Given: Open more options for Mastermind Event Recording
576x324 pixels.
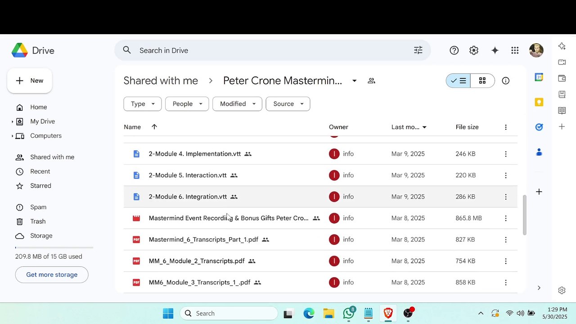Looking at the screenshot, I should click(506, 218).
